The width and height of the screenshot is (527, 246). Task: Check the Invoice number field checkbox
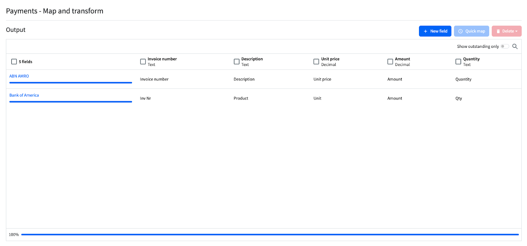tap(143, 62)
